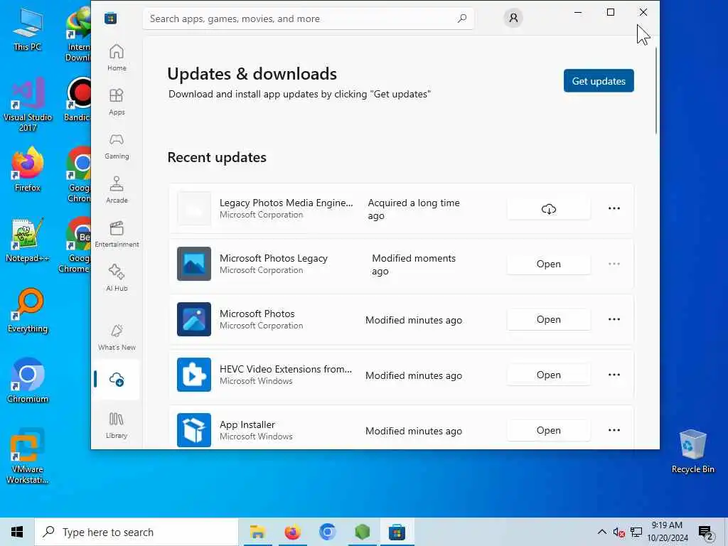Open HEVC Video Extensions with Open button

pyautogui.click(x=549, y=375)
